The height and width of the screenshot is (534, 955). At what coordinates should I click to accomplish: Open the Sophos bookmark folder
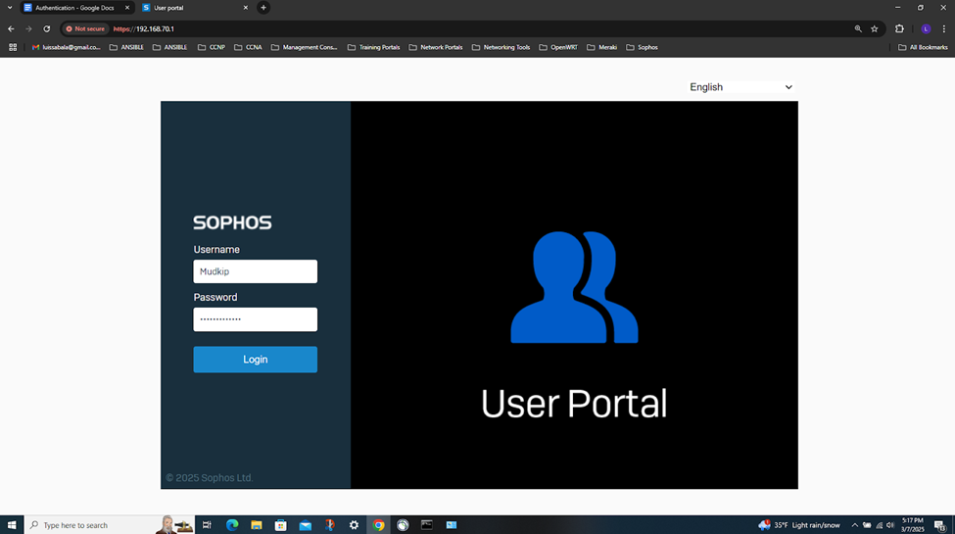coord(642,47)
